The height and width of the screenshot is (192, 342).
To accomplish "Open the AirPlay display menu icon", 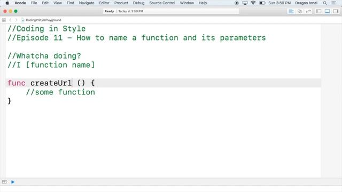I will pos(245,3).
